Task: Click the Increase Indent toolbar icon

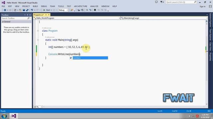Action: pyautogui.click(x=82, y=10)
